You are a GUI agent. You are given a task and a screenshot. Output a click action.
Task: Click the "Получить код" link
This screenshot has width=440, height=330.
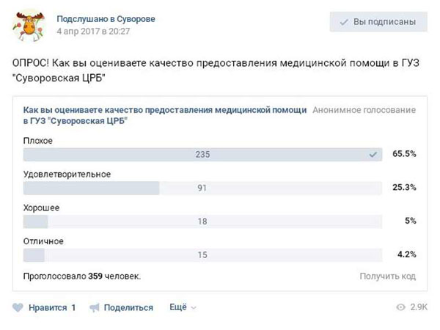387,276
